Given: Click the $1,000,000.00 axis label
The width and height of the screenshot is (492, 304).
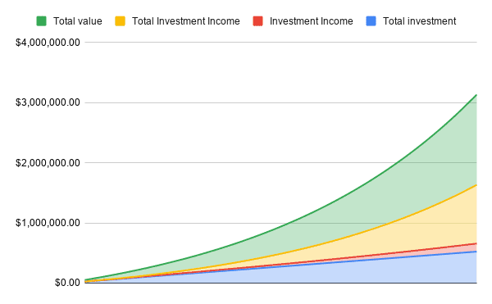Looking at the screenshot, I should click(48, 223).
